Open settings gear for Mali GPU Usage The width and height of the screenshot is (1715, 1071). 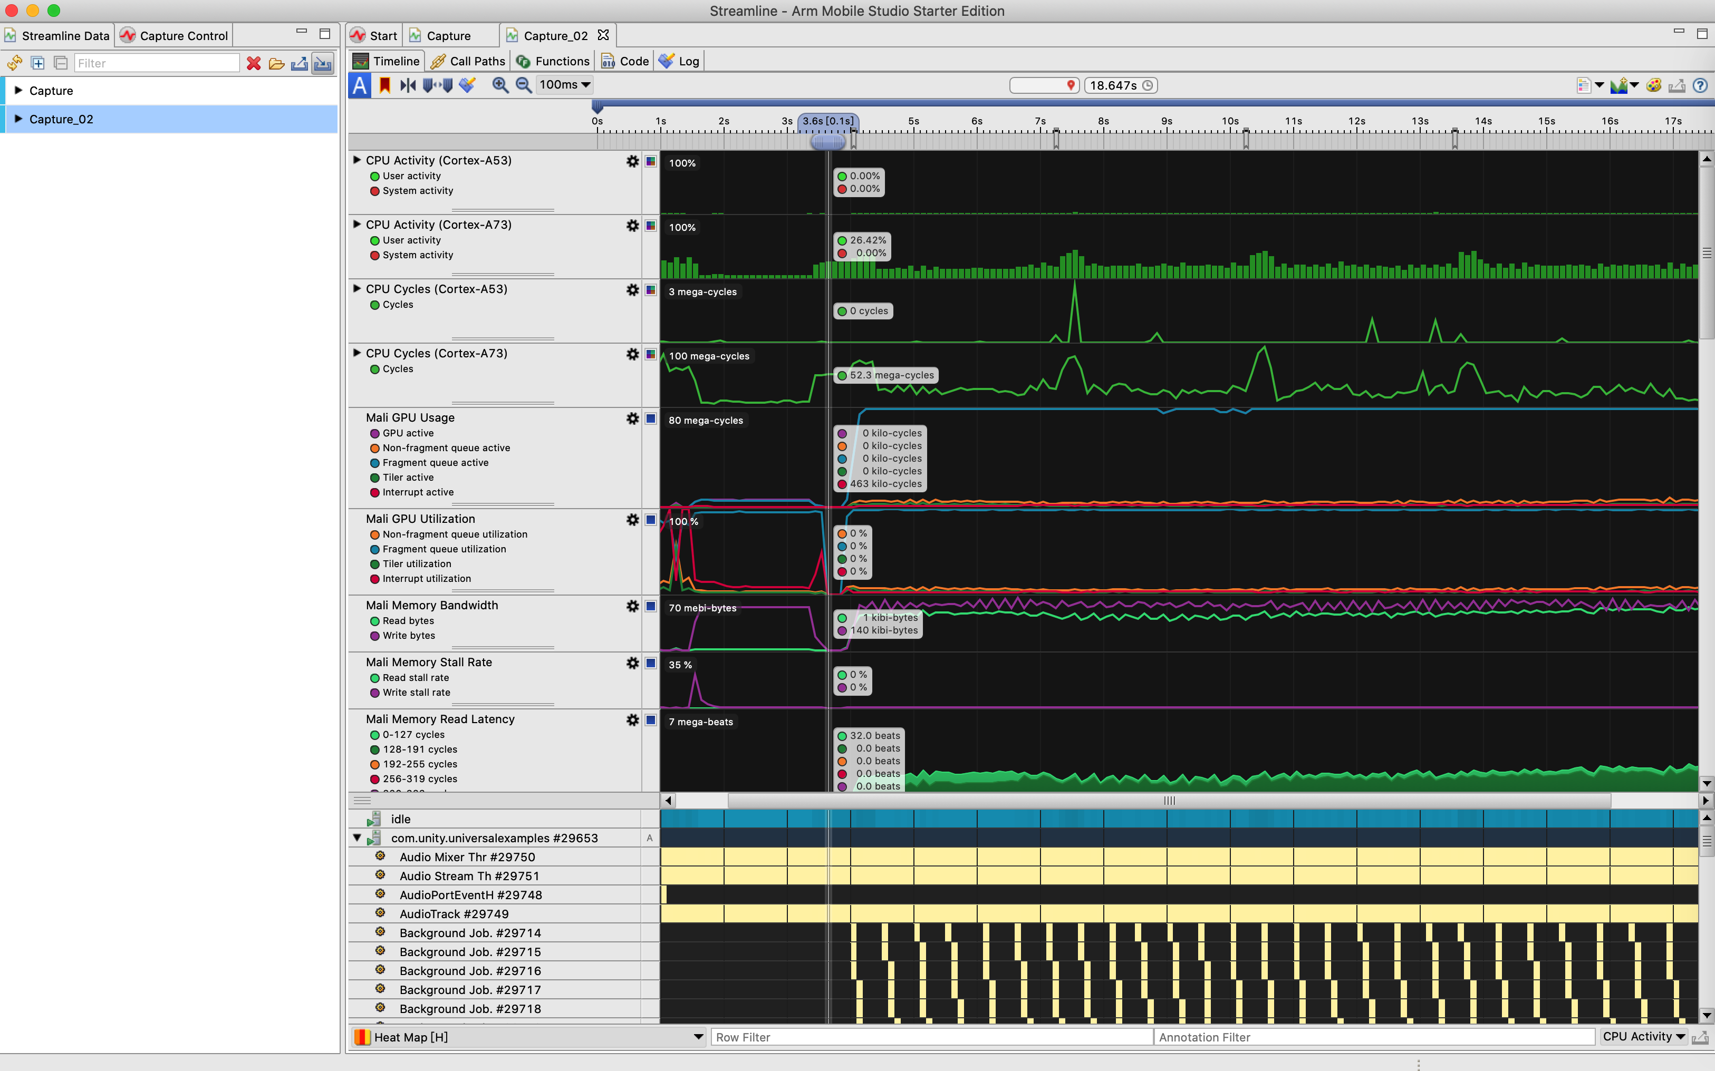632,418
